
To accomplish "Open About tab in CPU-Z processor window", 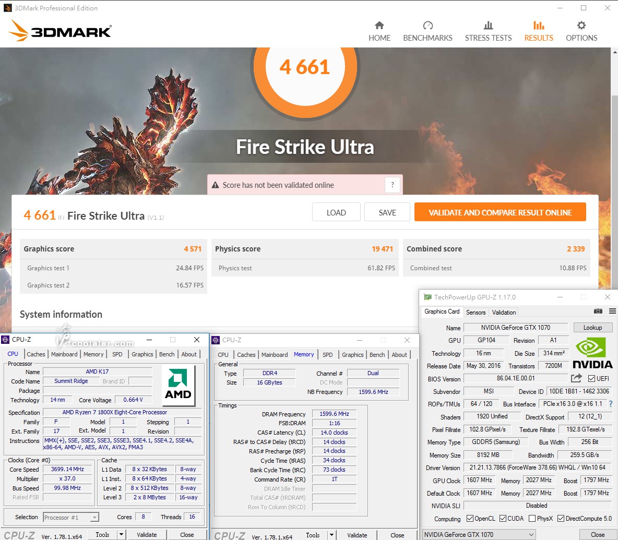I will [189, 354].
